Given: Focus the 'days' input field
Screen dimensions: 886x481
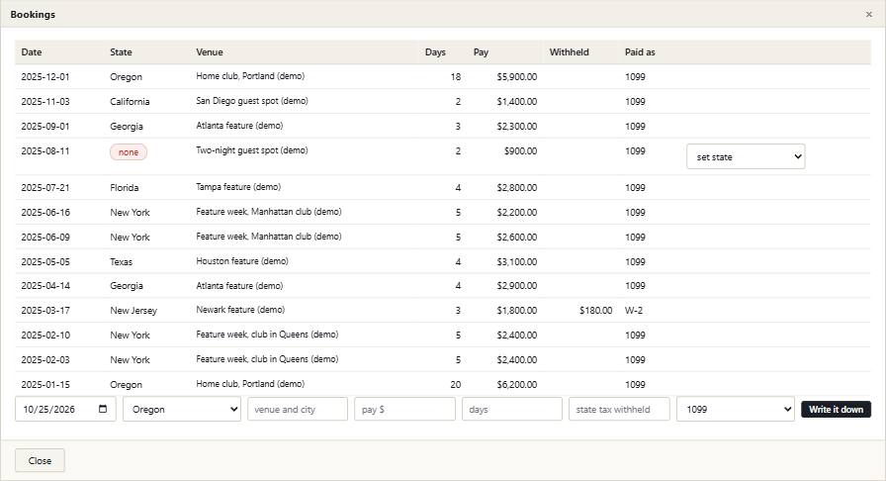Looking at the screenshot, I should point(512,409).
